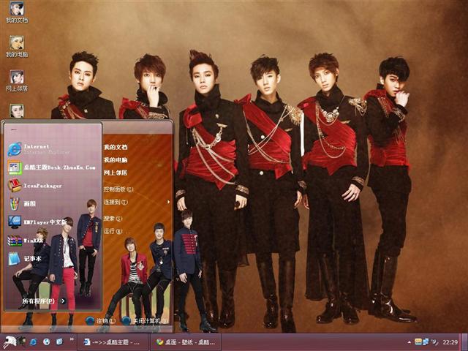Open the face icon below 网上邻居 on desktop

[17, 110]
